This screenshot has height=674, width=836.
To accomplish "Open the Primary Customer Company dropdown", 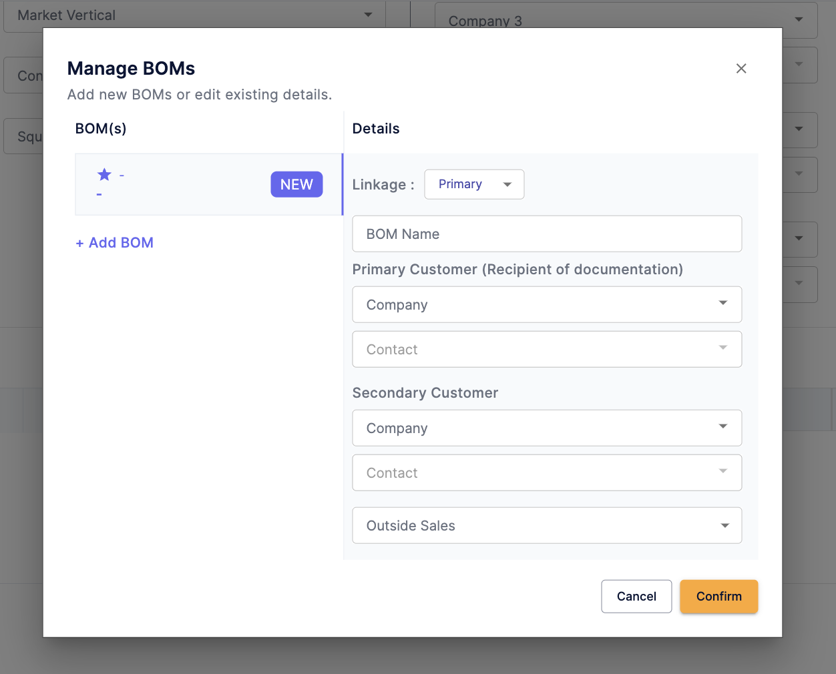I will point(546,304).
